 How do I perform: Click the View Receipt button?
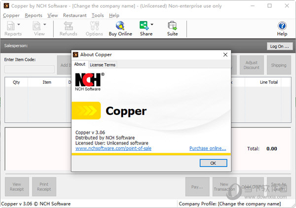pyautogui.click(x=17, y=187)
